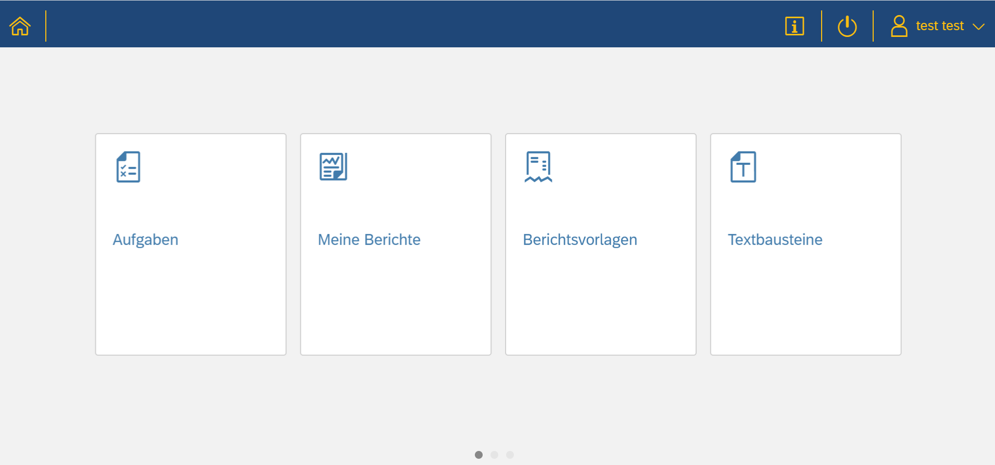
Task: Select the Berichtsvorlagen text label
Action: [580, 240]
